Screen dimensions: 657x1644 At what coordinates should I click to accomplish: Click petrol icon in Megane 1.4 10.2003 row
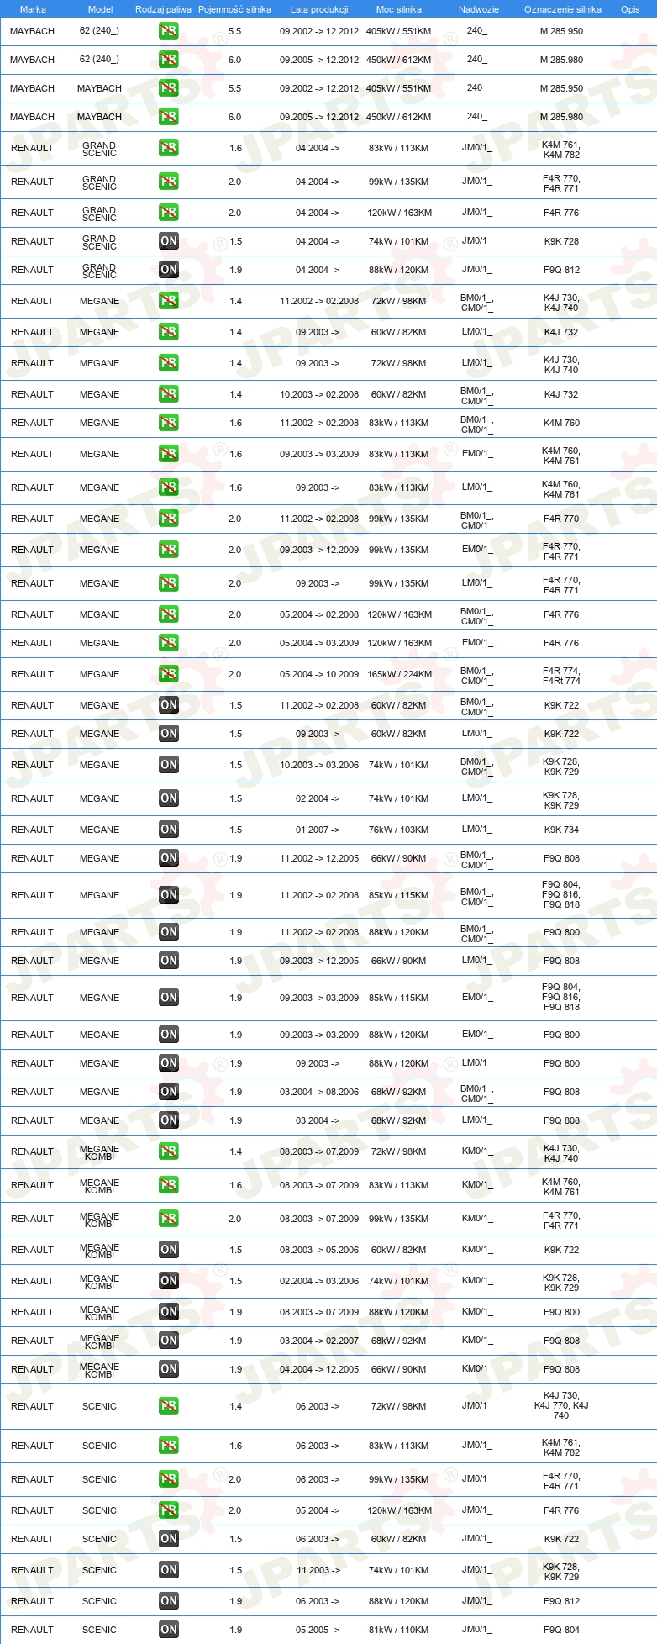[169, 394]
